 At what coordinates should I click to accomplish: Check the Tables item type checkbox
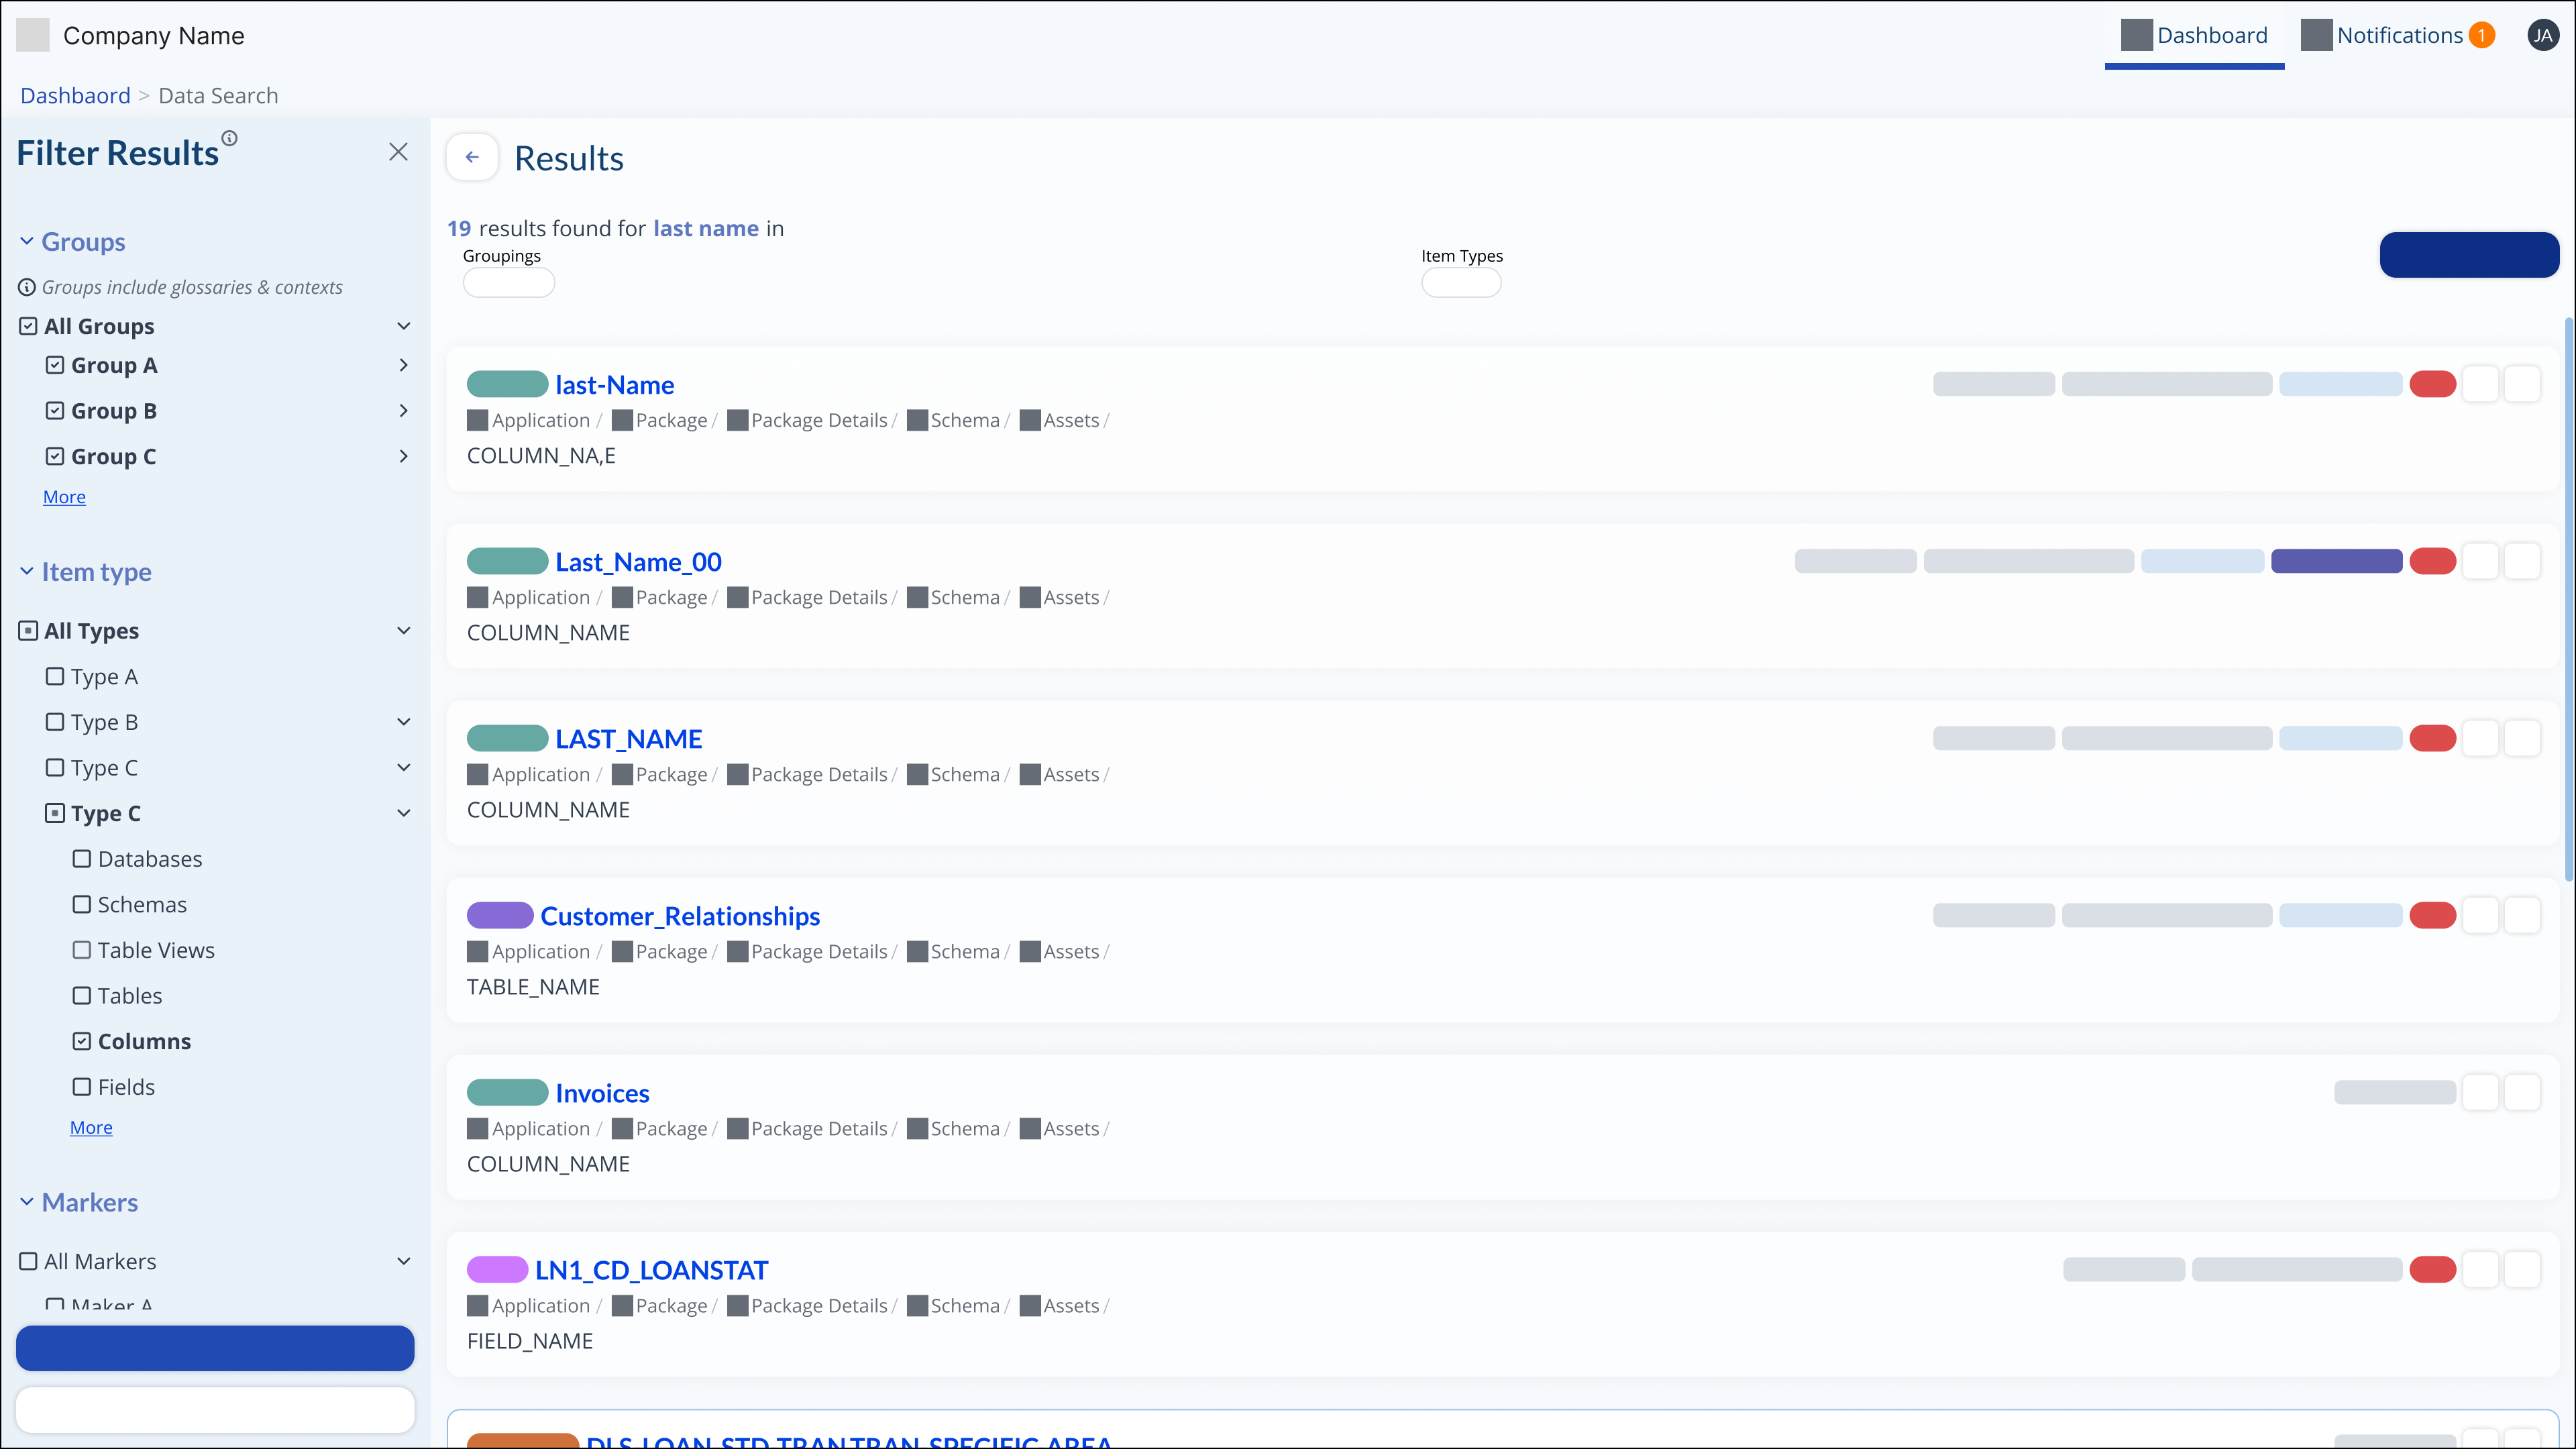82,996
